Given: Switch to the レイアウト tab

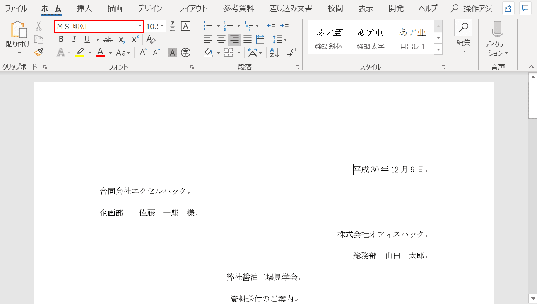Looking at the screenshot, I should [193, 8].
